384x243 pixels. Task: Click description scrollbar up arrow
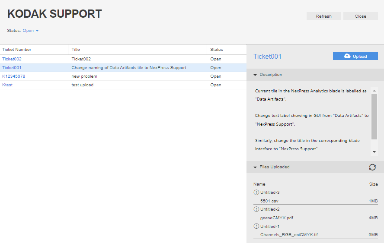coord(374,91)
